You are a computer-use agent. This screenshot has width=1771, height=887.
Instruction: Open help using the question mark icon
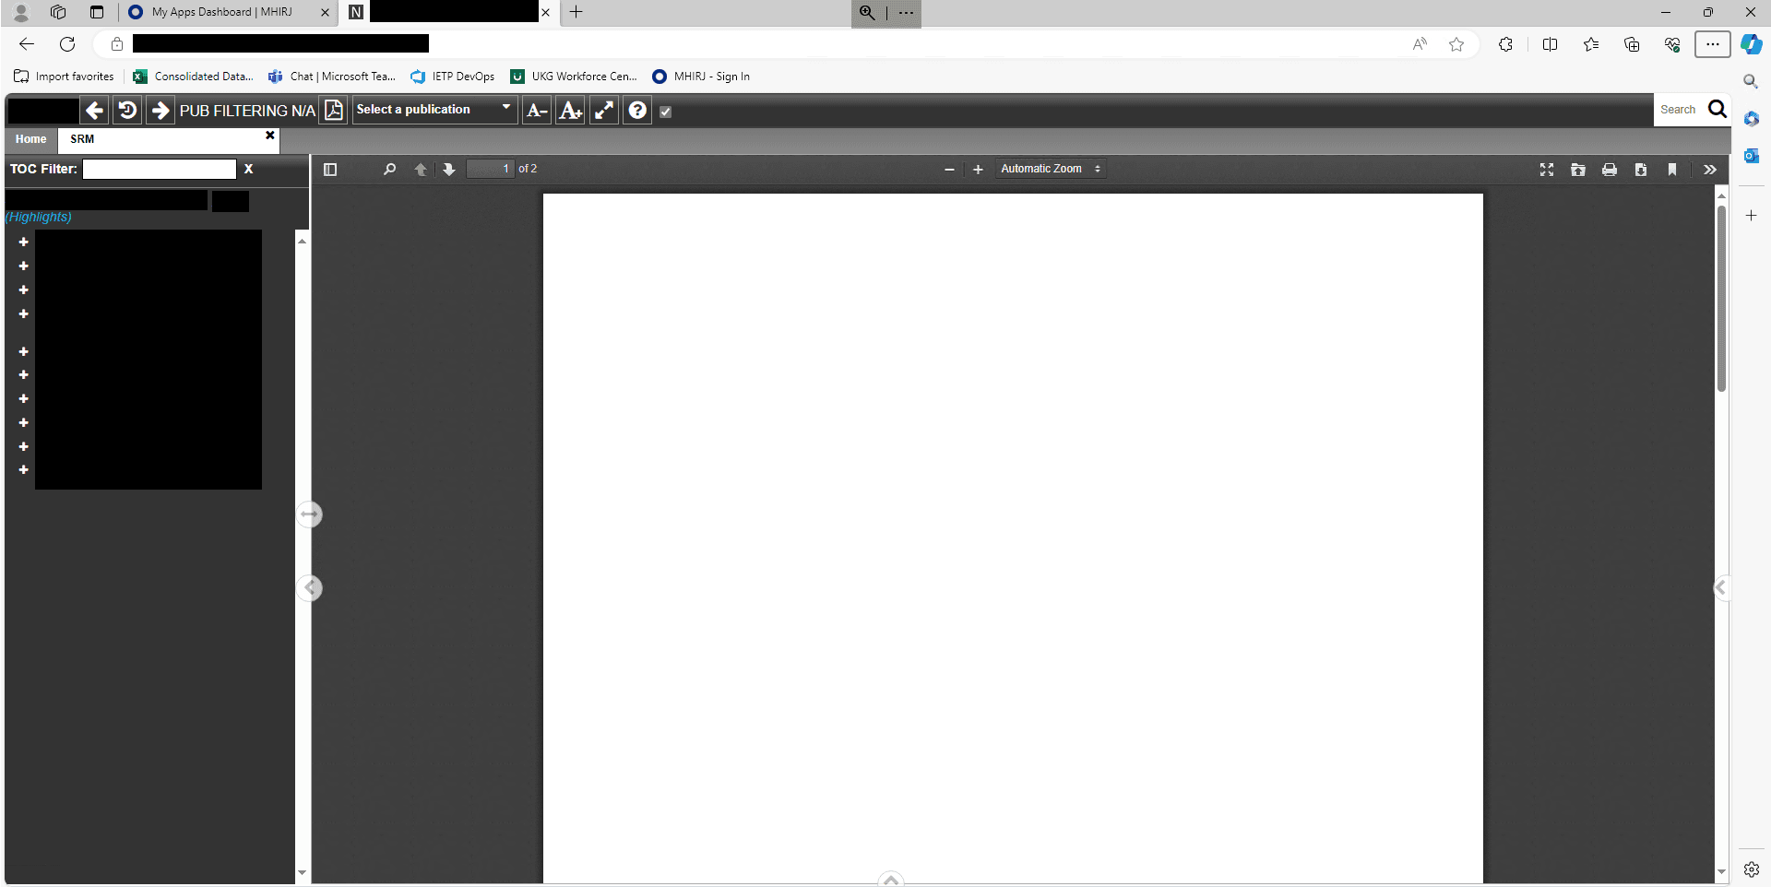pyautogui.click(x=636, y=110)
